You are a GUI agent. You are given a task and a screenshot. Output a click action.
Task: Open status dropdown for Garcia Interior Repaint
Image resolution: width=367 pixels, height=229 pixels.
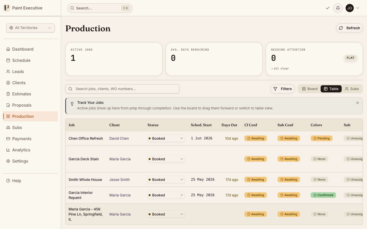(x=166, y=195)
